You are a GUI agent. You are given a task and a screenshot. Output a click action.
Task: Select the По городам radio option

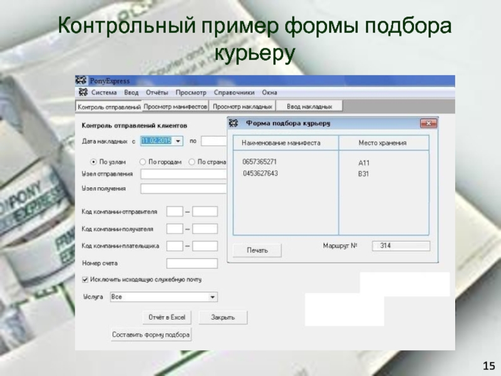pyautogui.click(x=143, y=161)
